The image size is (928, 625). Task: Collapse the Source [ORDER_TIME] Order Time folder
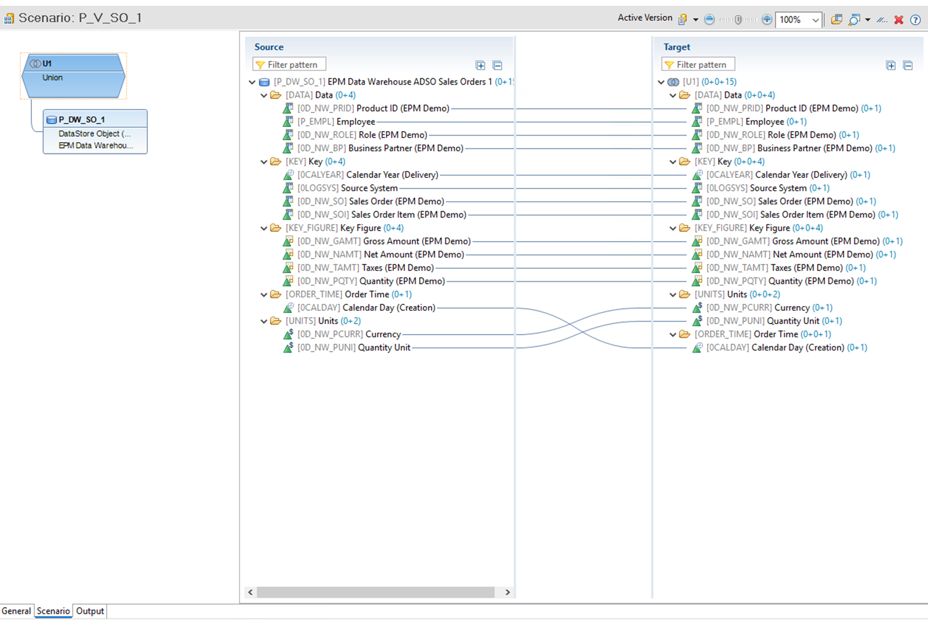tap(264, 295)
